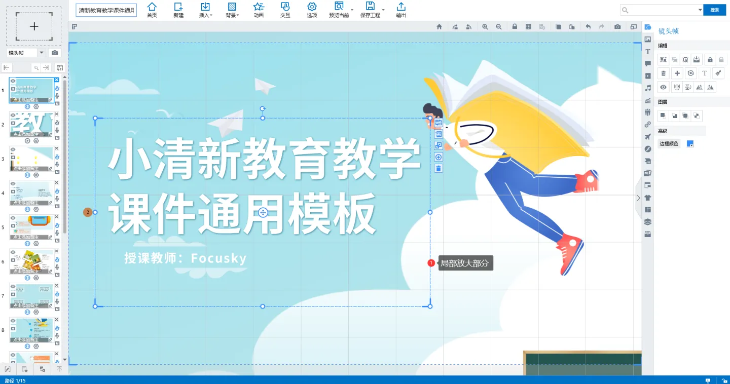Select the speech bubble tool in sidebar
This screenshot has width=730, height=384.
pos(648,64)
